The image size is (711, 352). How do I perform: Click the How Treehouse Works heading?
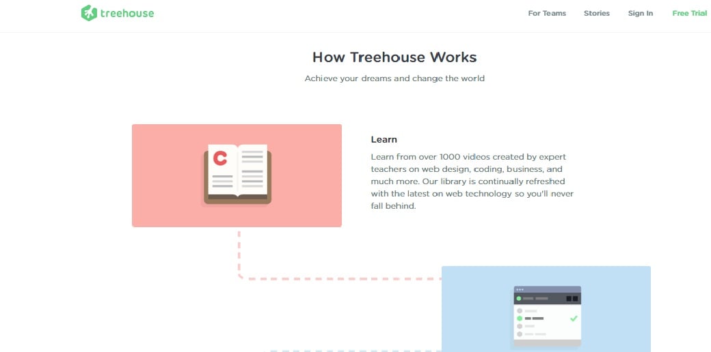pos(394,57)
